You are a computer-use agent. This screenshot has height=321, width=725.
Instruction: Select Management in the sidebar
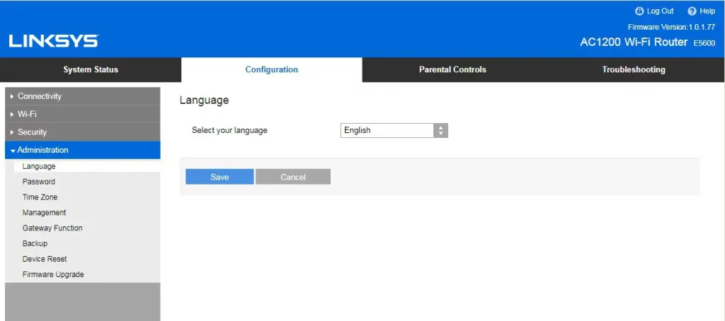(45, 212)
